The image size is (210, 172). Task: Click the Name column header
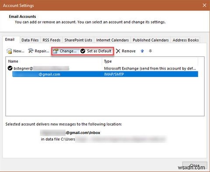(x=13, y=61)
